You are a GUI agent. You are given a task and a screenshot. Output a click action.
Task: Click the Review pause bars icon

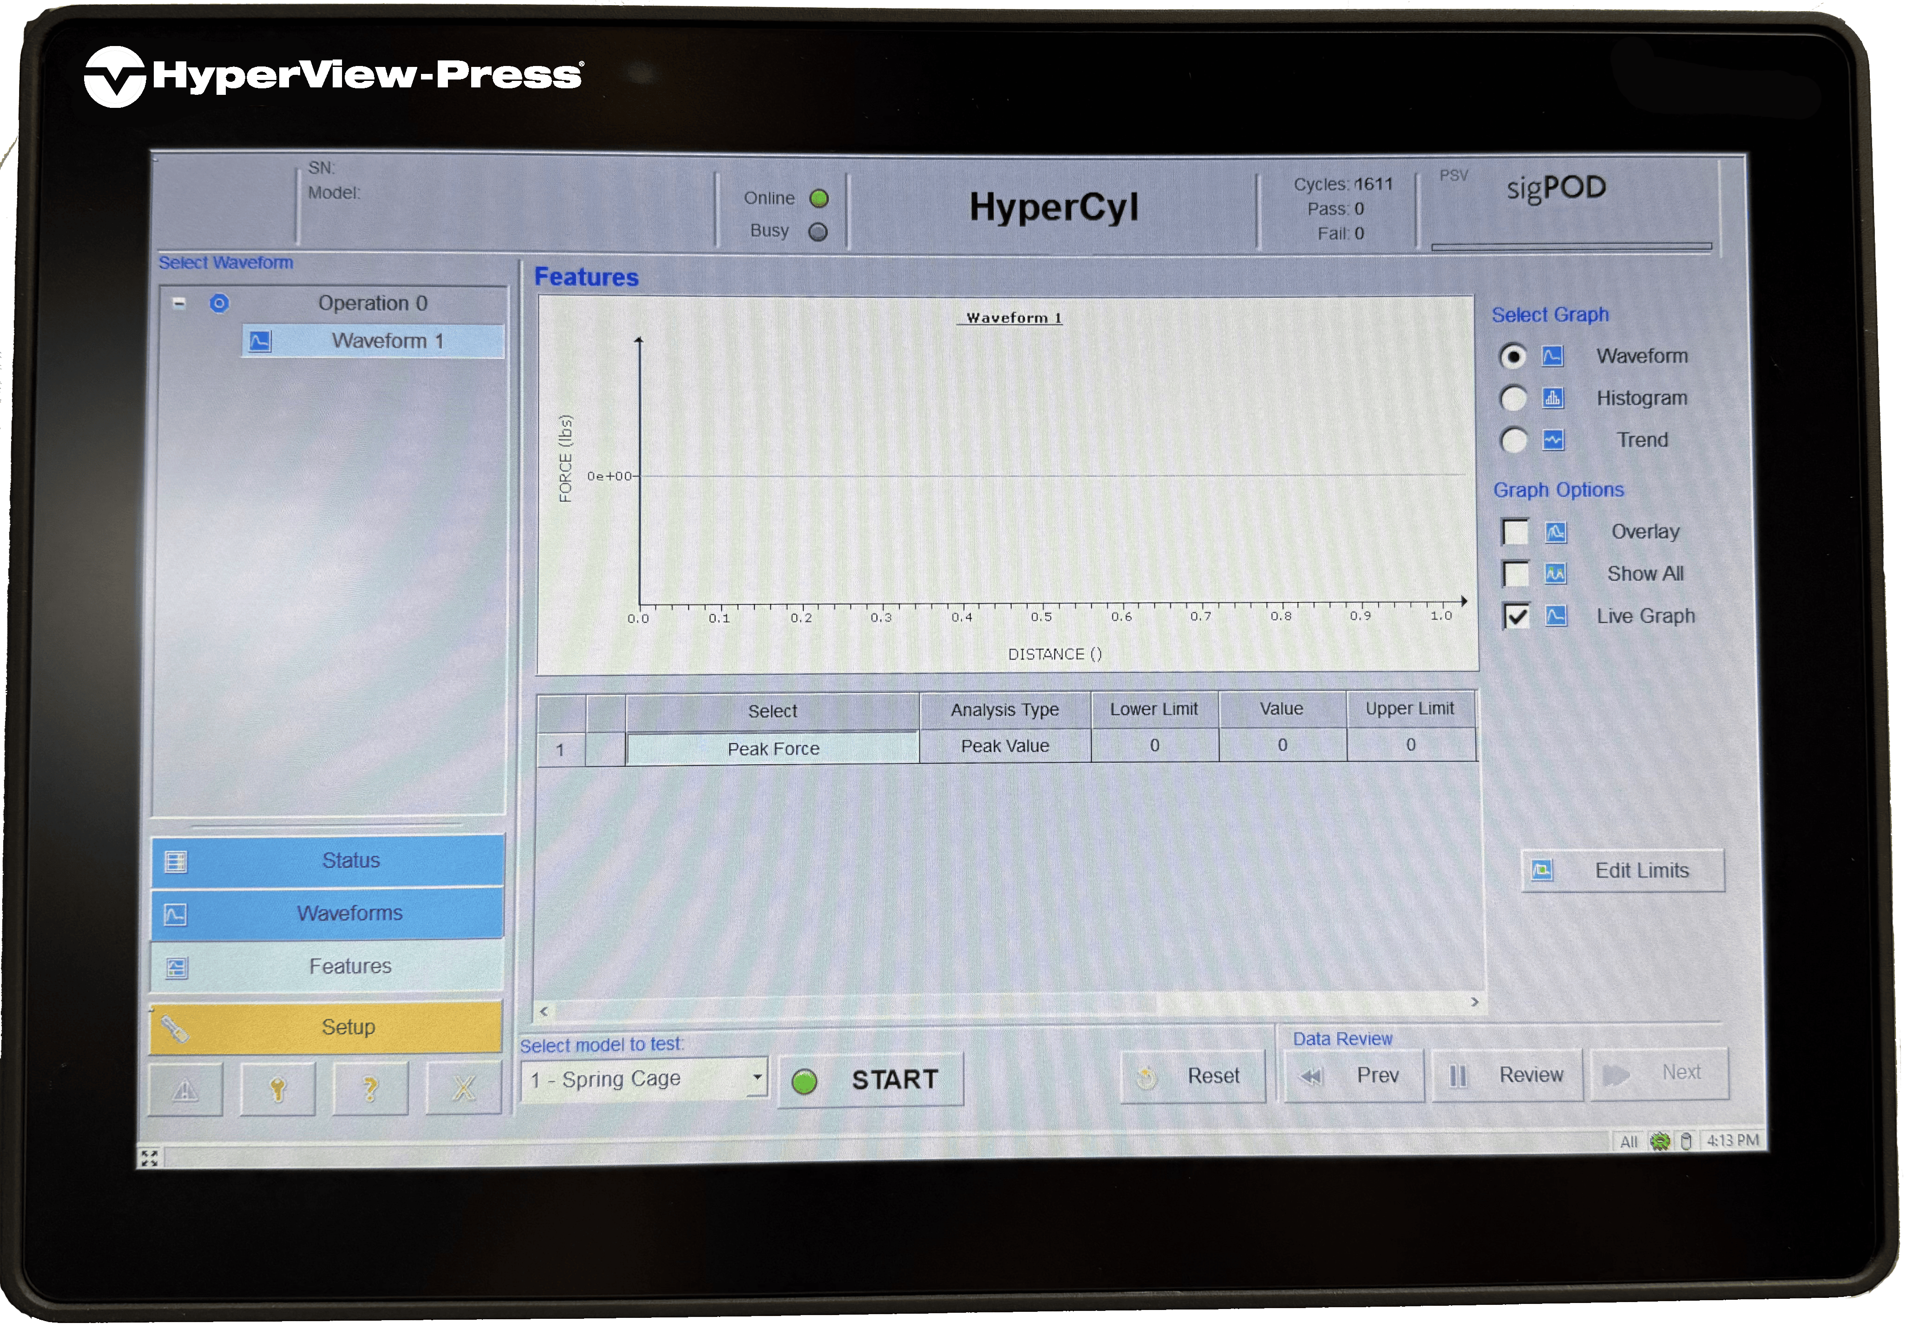[x=1459, y=1077]
